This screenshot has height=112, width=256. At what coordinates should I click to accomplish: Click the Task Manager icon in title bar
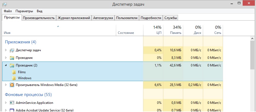point(5,4)
